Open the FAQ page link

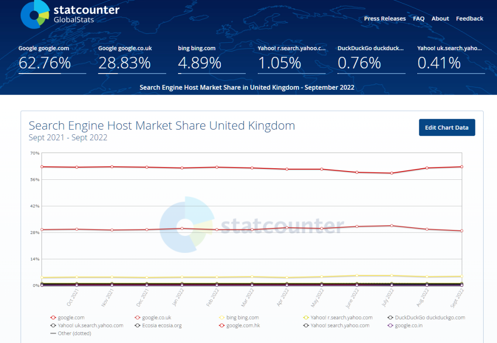[x=419, y=19]
